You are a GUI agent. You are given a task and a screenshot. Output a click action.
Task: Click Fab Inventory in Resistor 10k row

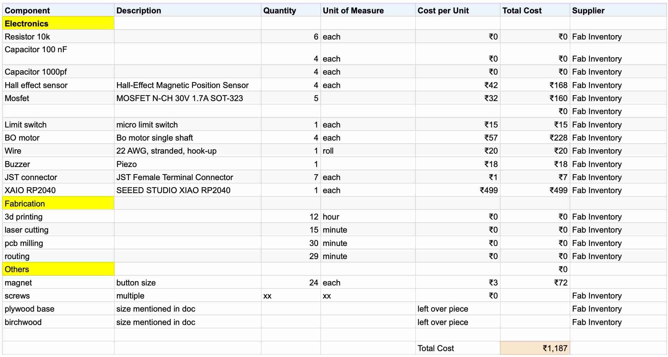(618, 36)
